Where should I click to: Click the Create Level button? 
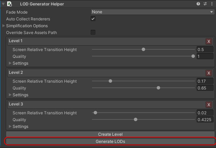(110, 134)
